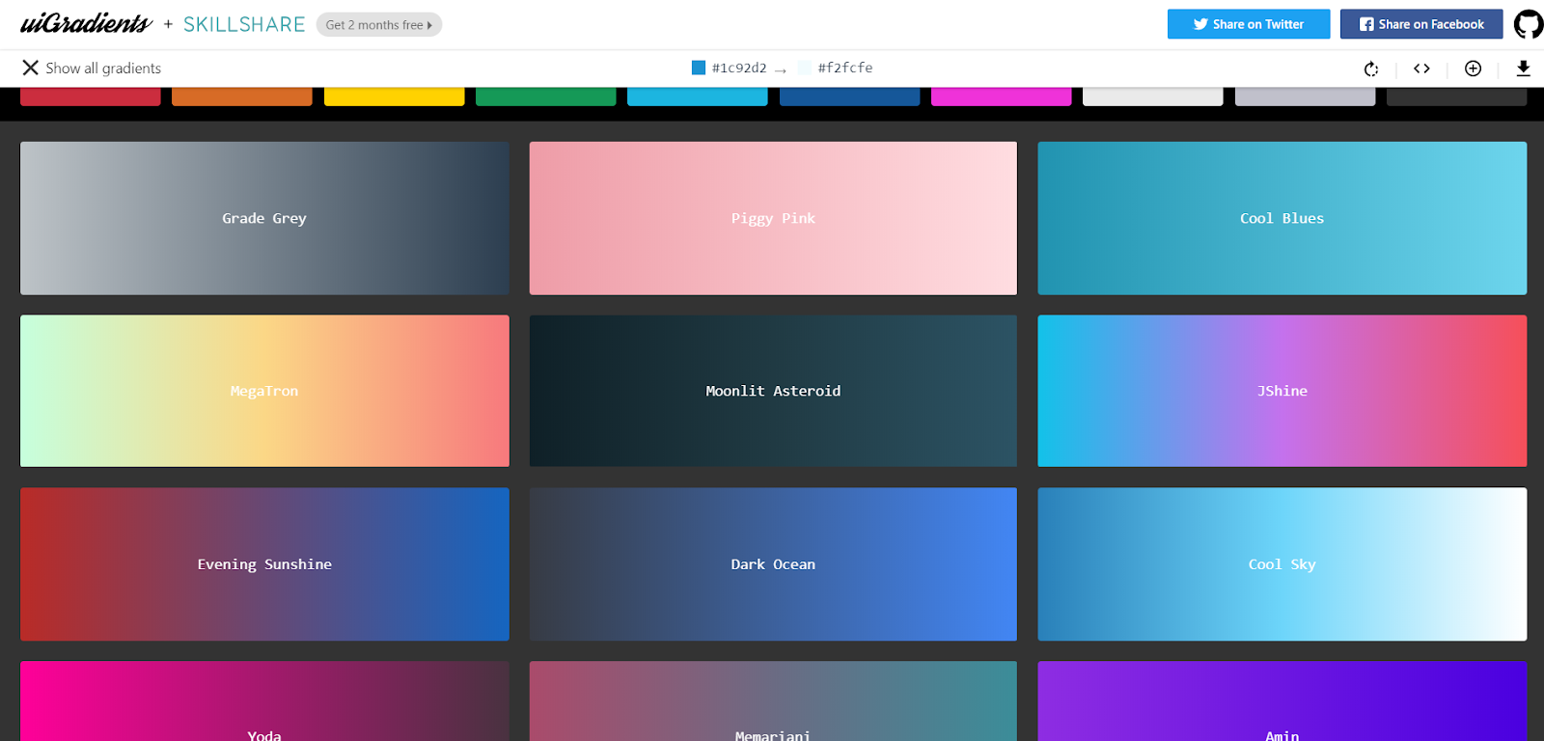Click the #1c92d2 hex code text
Screen dimensions: 1544x741
point(739,68)
